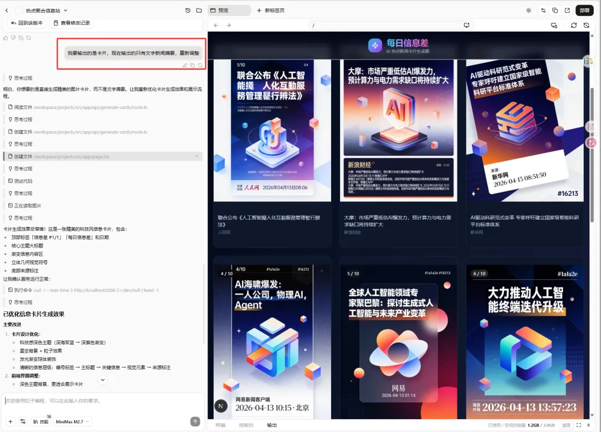Open a new tab with 新标签页
Viewport: 601px width, 432px height.
(x=270, y=11)
